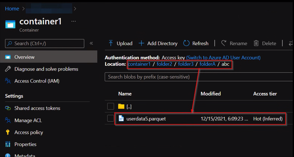The width and height of the screenshot is (294, 157).
Task: Click the Add Directory plus icon
Action: (x=141, y=43)
